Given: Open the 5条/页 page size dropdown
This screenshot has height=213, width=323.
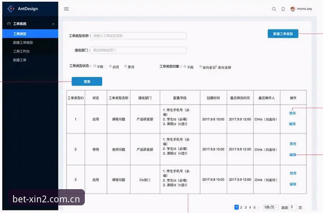Looking at the screenshot, I should tap(271, 207).
